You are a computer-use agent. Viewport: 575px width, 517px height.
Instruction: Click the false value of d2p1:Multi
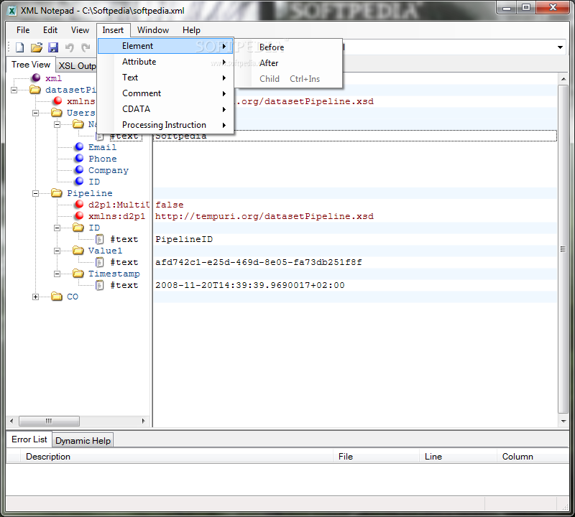[169, 205]
